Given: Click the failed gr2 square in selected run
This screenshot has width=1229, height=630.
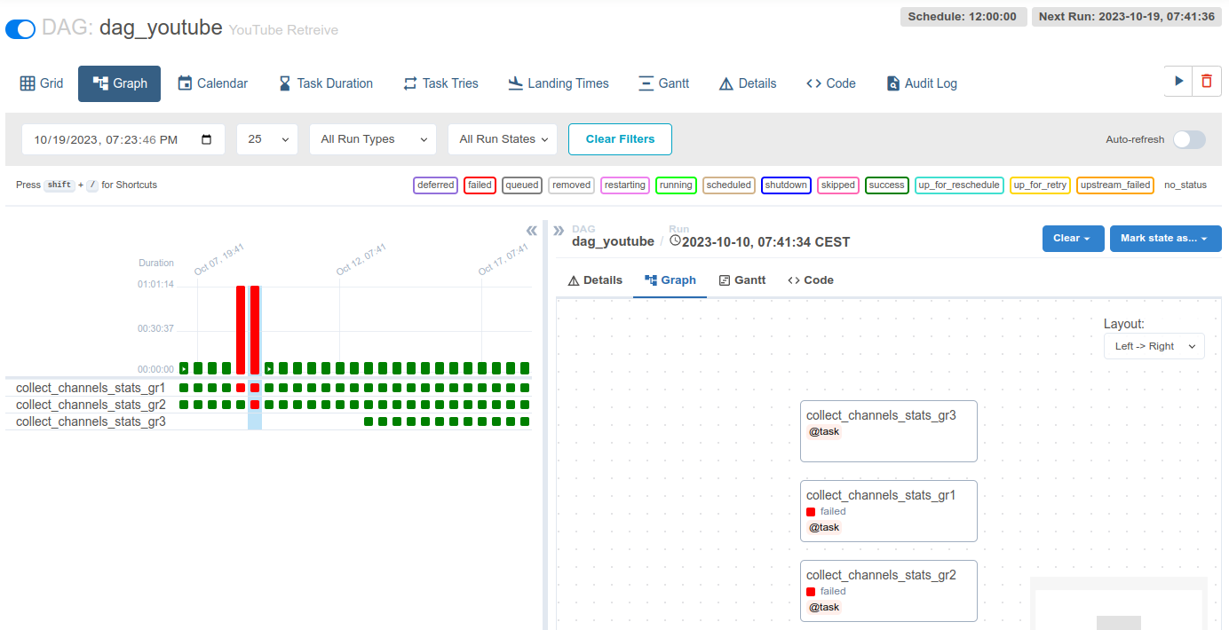Looking at the screenshot, I should pyautogui.click(x=255, y=405).
